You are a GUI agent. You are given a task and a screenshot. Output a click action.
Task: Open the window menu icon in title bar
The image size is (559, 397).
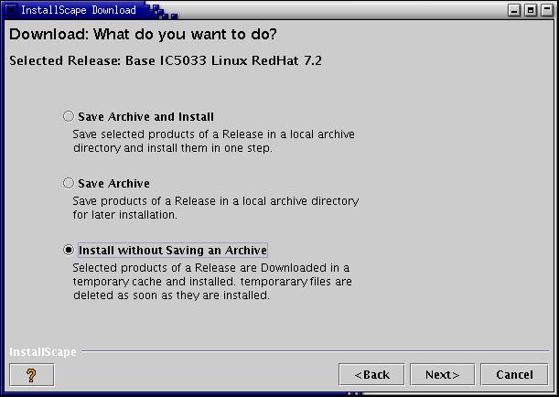[11, 10]
